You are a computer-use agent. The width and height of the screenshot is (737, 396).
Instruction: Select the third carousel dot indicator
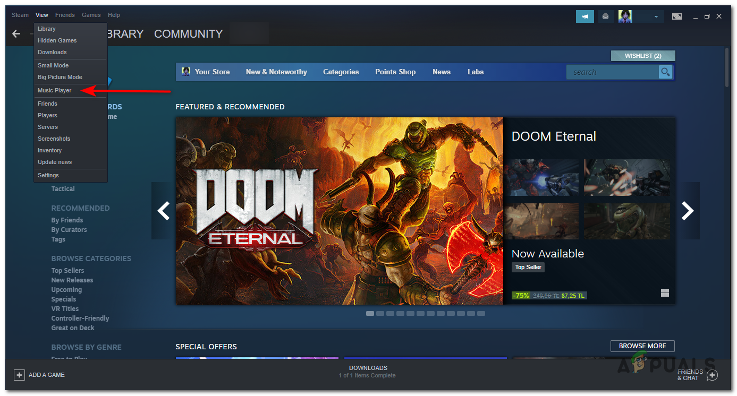pos(390,313)
